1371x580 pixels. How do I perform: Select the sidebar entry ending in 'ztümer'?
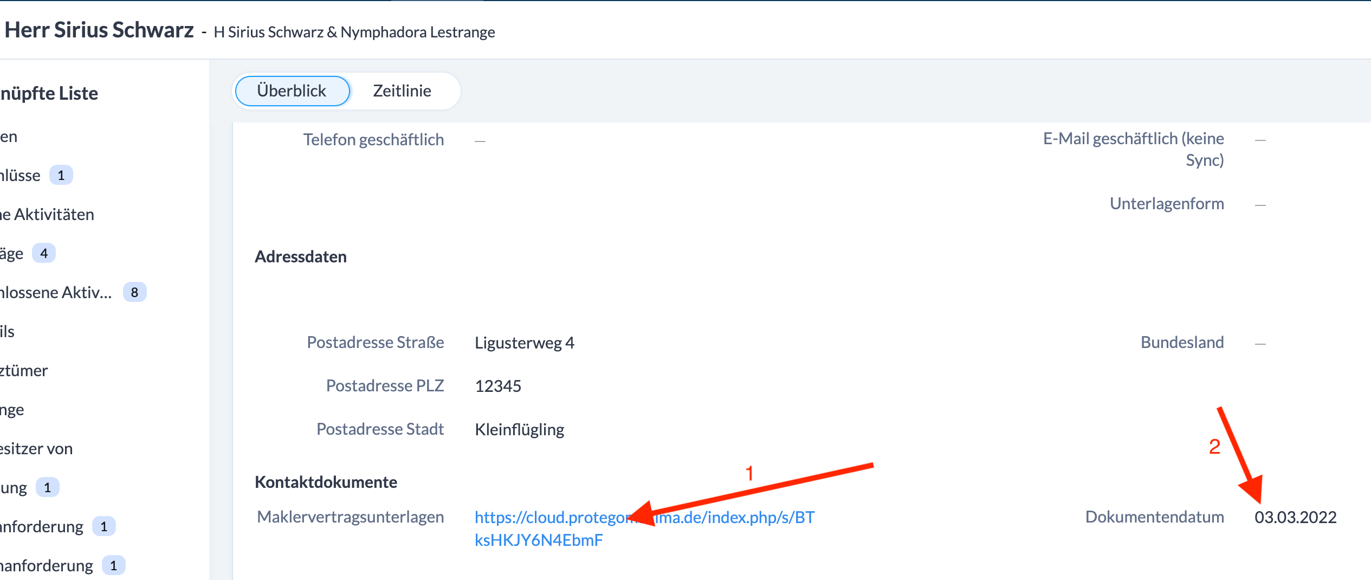tap(24, 371)
